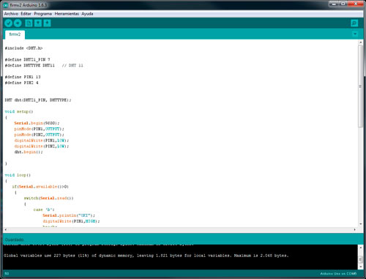Minimize the Arduino window

[x=334, y=4]
